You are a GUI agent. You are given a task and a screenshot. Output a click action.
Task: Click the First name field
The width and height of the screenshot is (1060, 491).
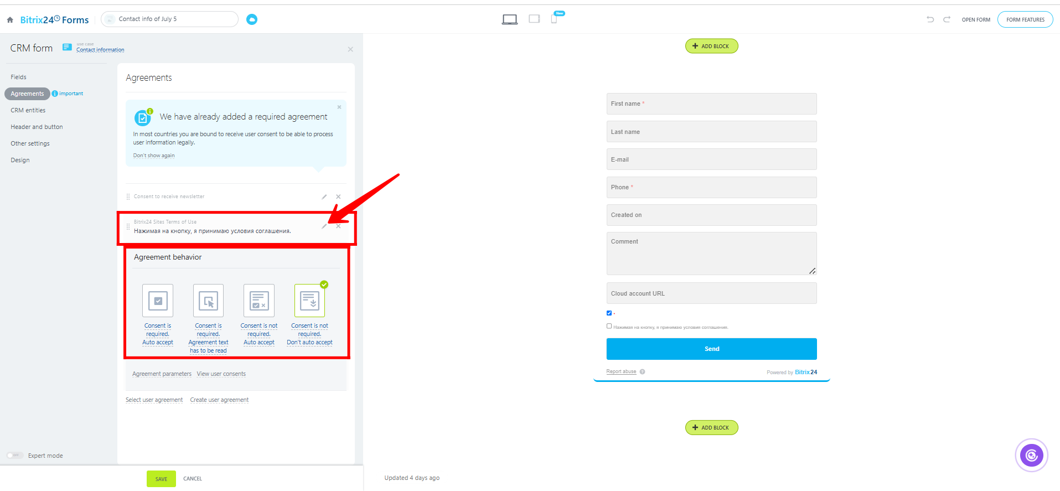pyautogui.click(x=711, y=104)
